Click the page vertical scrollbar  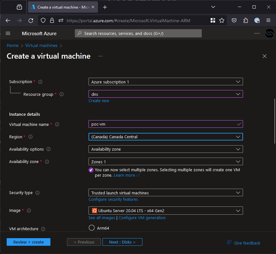tap(275, 121)
